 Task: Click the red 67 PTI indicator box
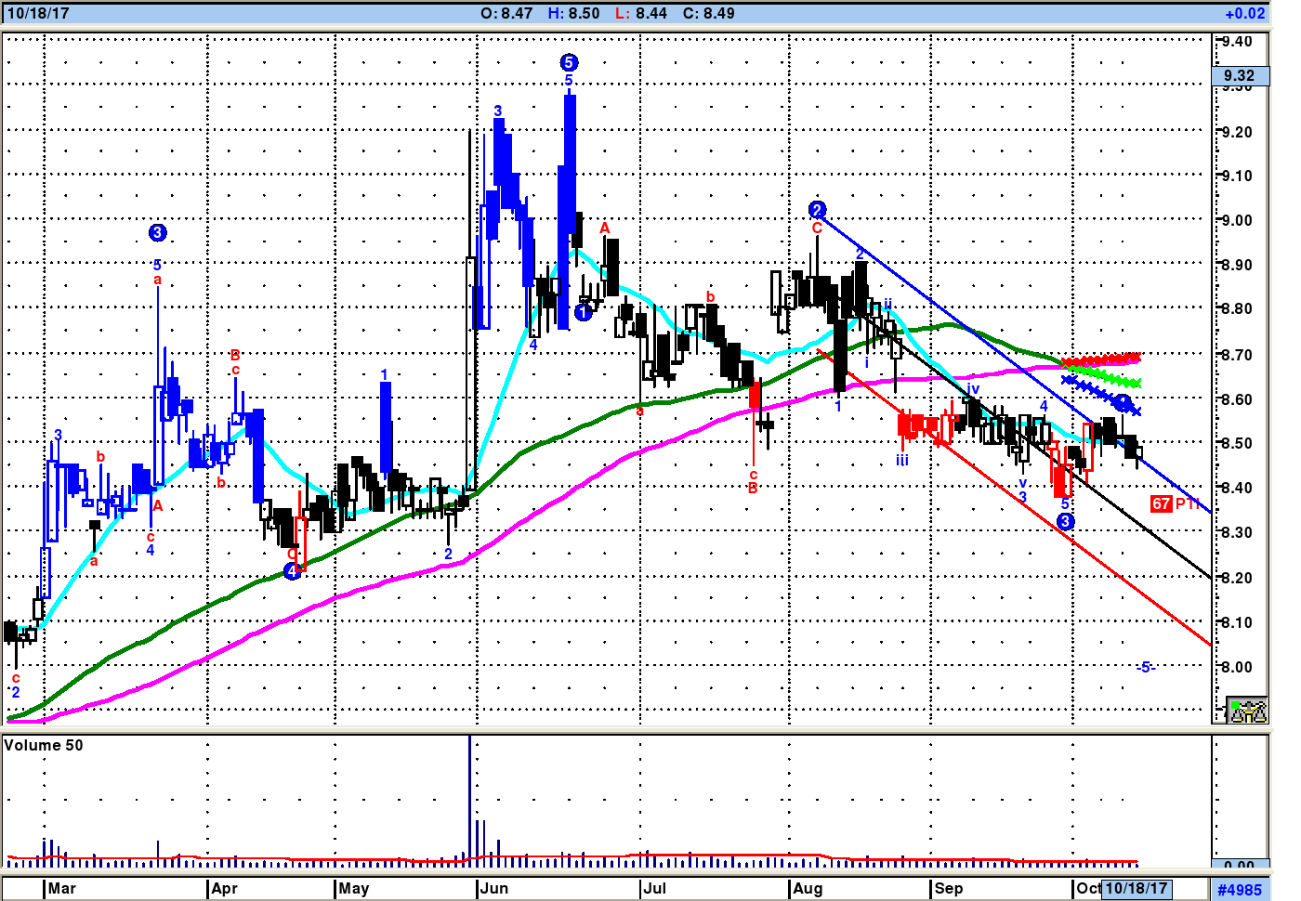[1161, 503]
